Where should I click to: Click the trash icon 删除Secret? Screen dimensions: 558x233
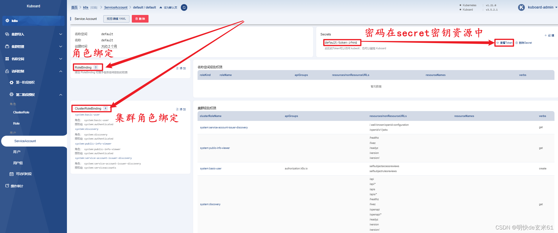click(517, 43)
